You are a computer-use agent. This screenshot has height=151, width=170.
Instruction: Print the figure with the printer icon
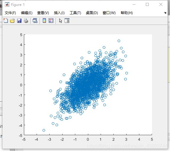pos(26,21)
